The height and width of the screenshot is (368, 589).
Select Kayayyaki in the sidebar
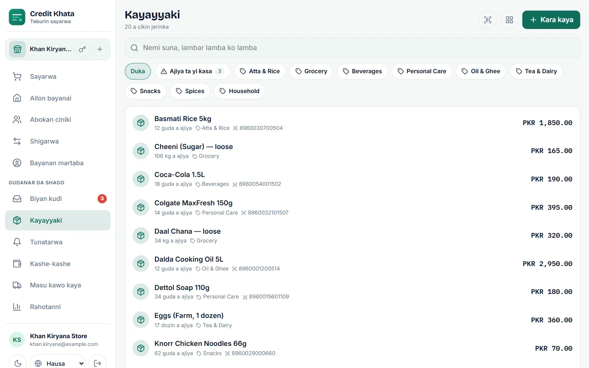point(58,220)
